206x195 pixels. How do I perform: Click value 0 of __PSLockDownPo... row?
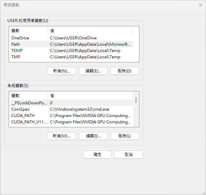(x=51, y=103)
